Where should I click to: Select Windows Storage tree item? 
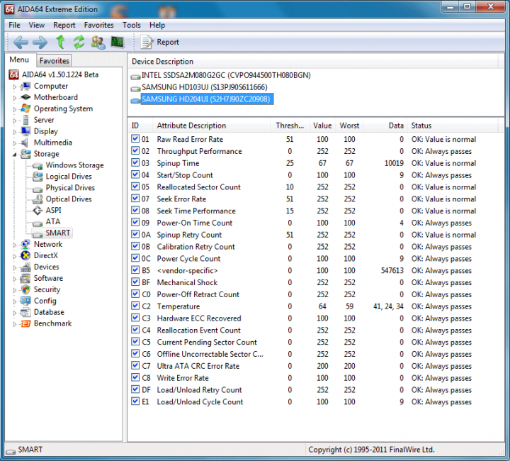(75, 165)
